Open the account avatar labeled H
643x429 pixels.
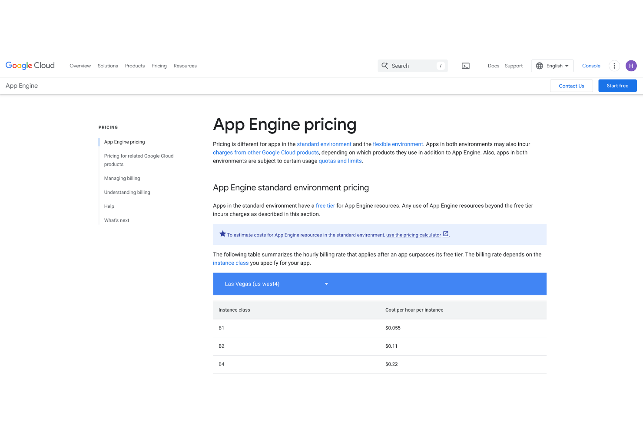pyautogui.click(x=631, y=66)
